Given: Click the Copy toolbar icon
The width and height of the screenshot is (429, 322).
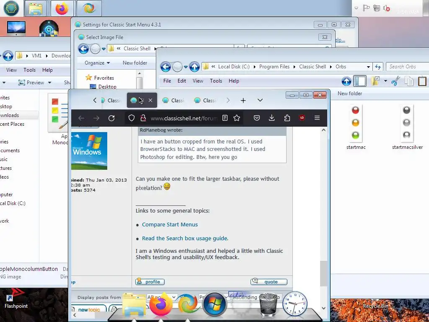Looking at the screenshot, I should pos(409,81).
